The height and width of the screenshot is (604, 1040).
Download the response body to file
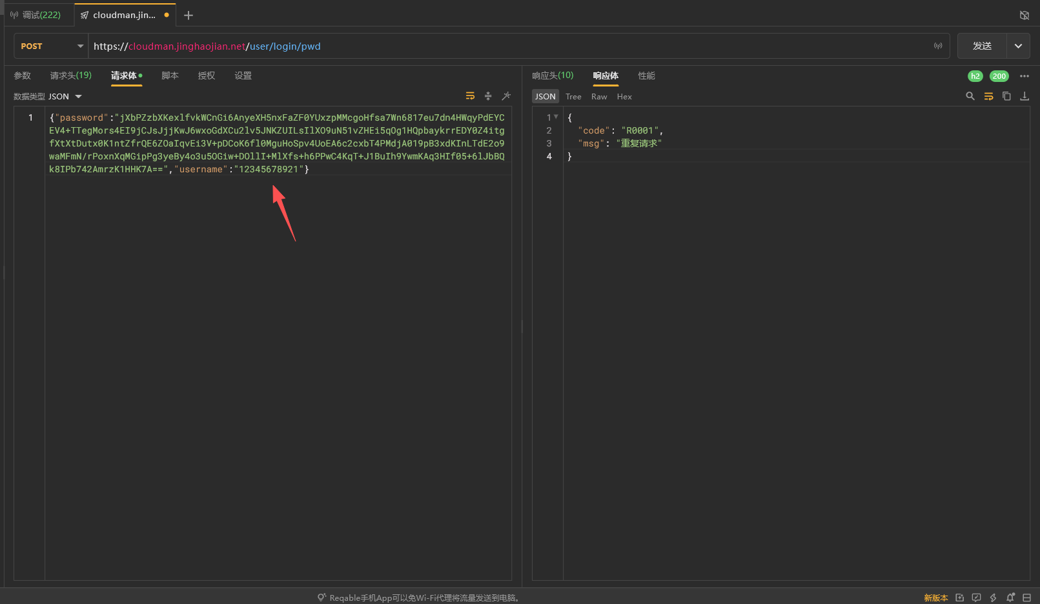pyautogui.click(x=1025, y=96)
